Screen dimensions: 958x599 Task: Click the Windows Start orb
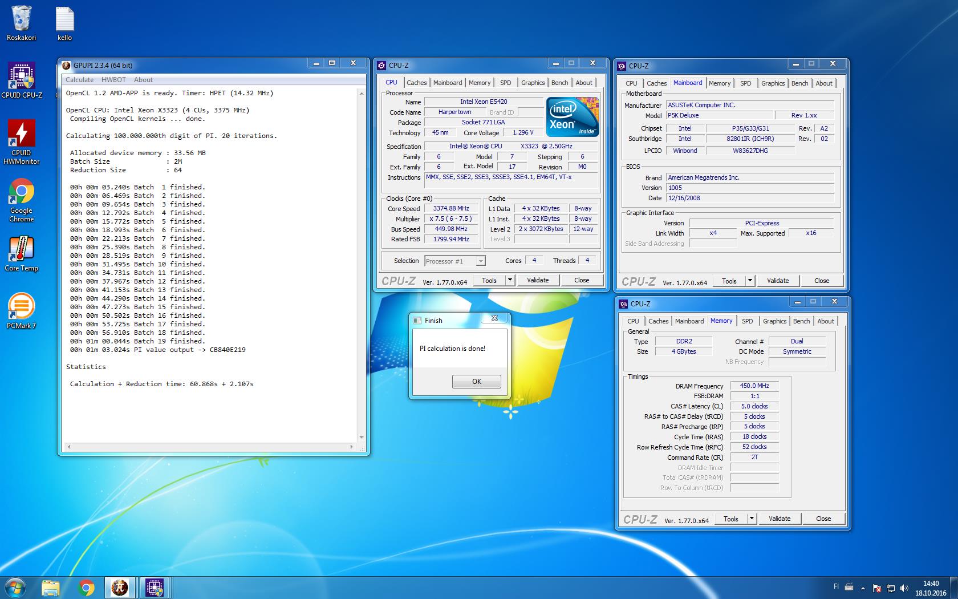tap(15, 587)
